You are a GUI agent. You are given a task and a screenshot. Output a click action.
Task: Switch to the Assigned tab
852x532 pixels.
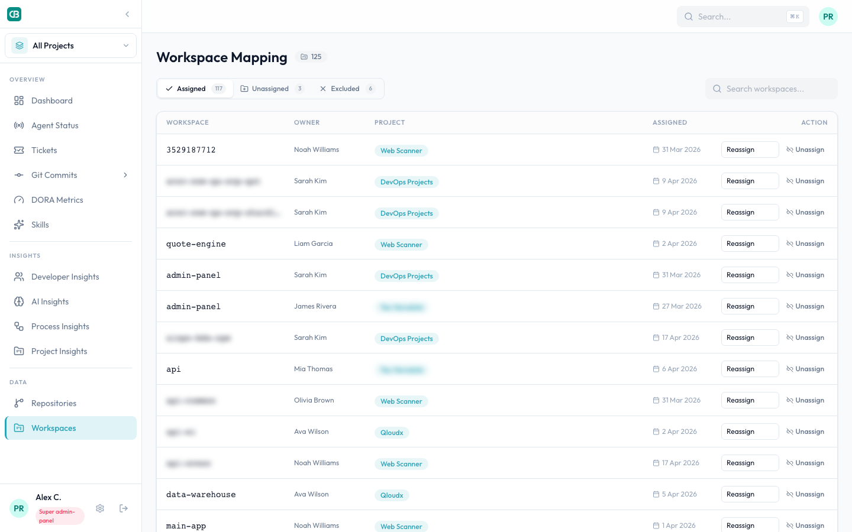click(195, 89)
